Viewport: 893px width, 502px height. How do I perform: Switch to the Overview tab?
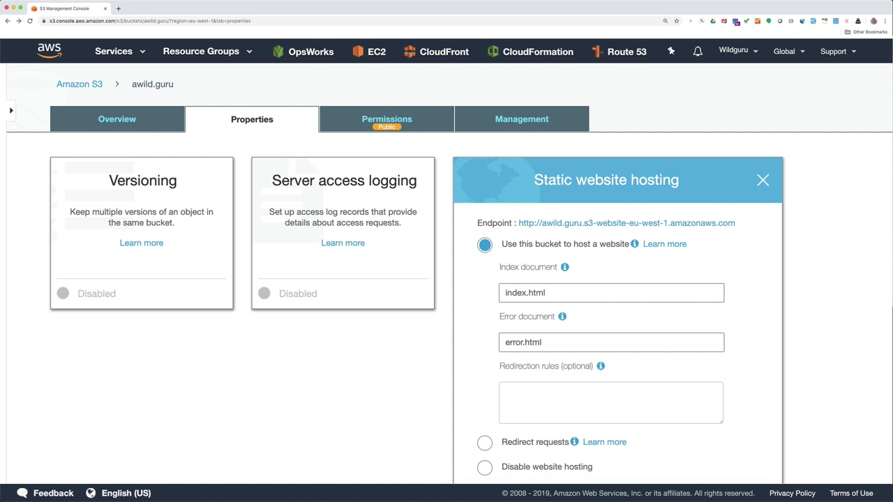click(117, 119)
